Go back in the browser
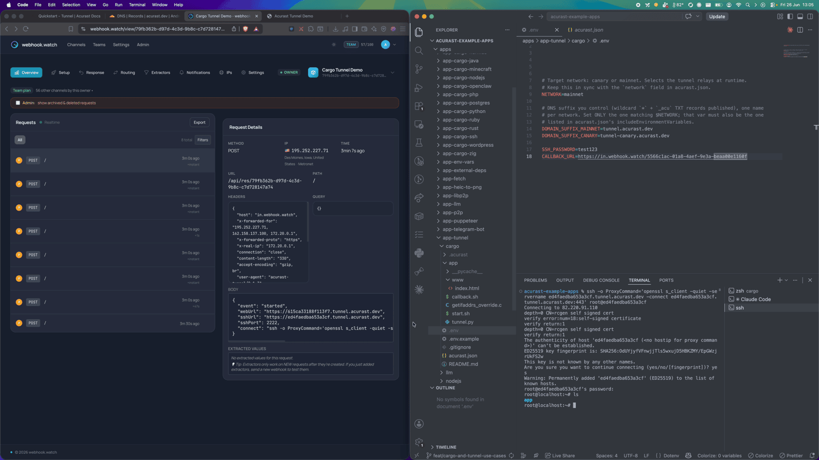Screen dimensions: 819x460 tap(7, 29)
